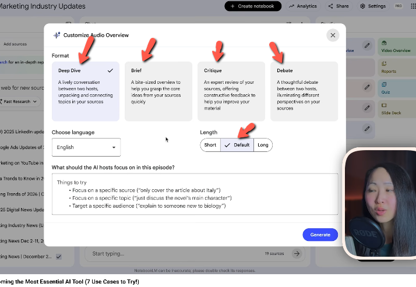Viewport: 416px width, 287px height.
Task: Toggle the checkbox for December 2 news source
Action: 59,257
